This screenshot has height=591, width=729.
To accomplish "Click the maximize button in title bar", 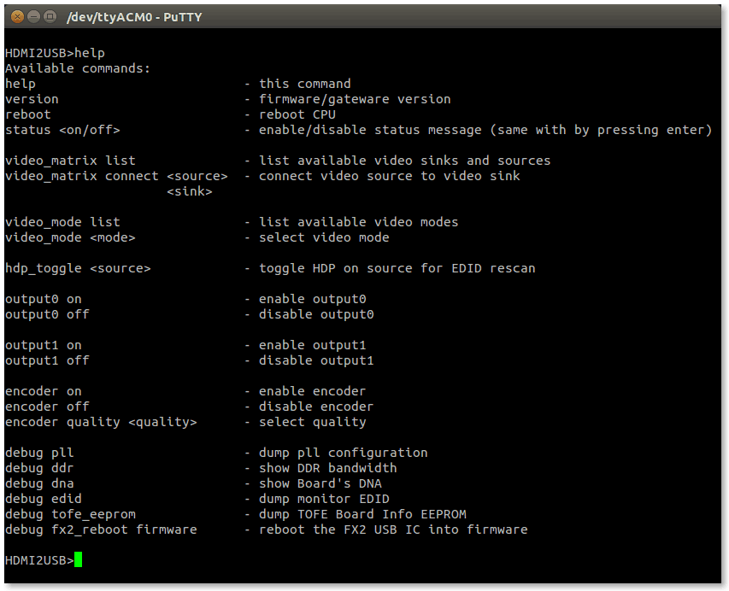I will tap(50, 16).
